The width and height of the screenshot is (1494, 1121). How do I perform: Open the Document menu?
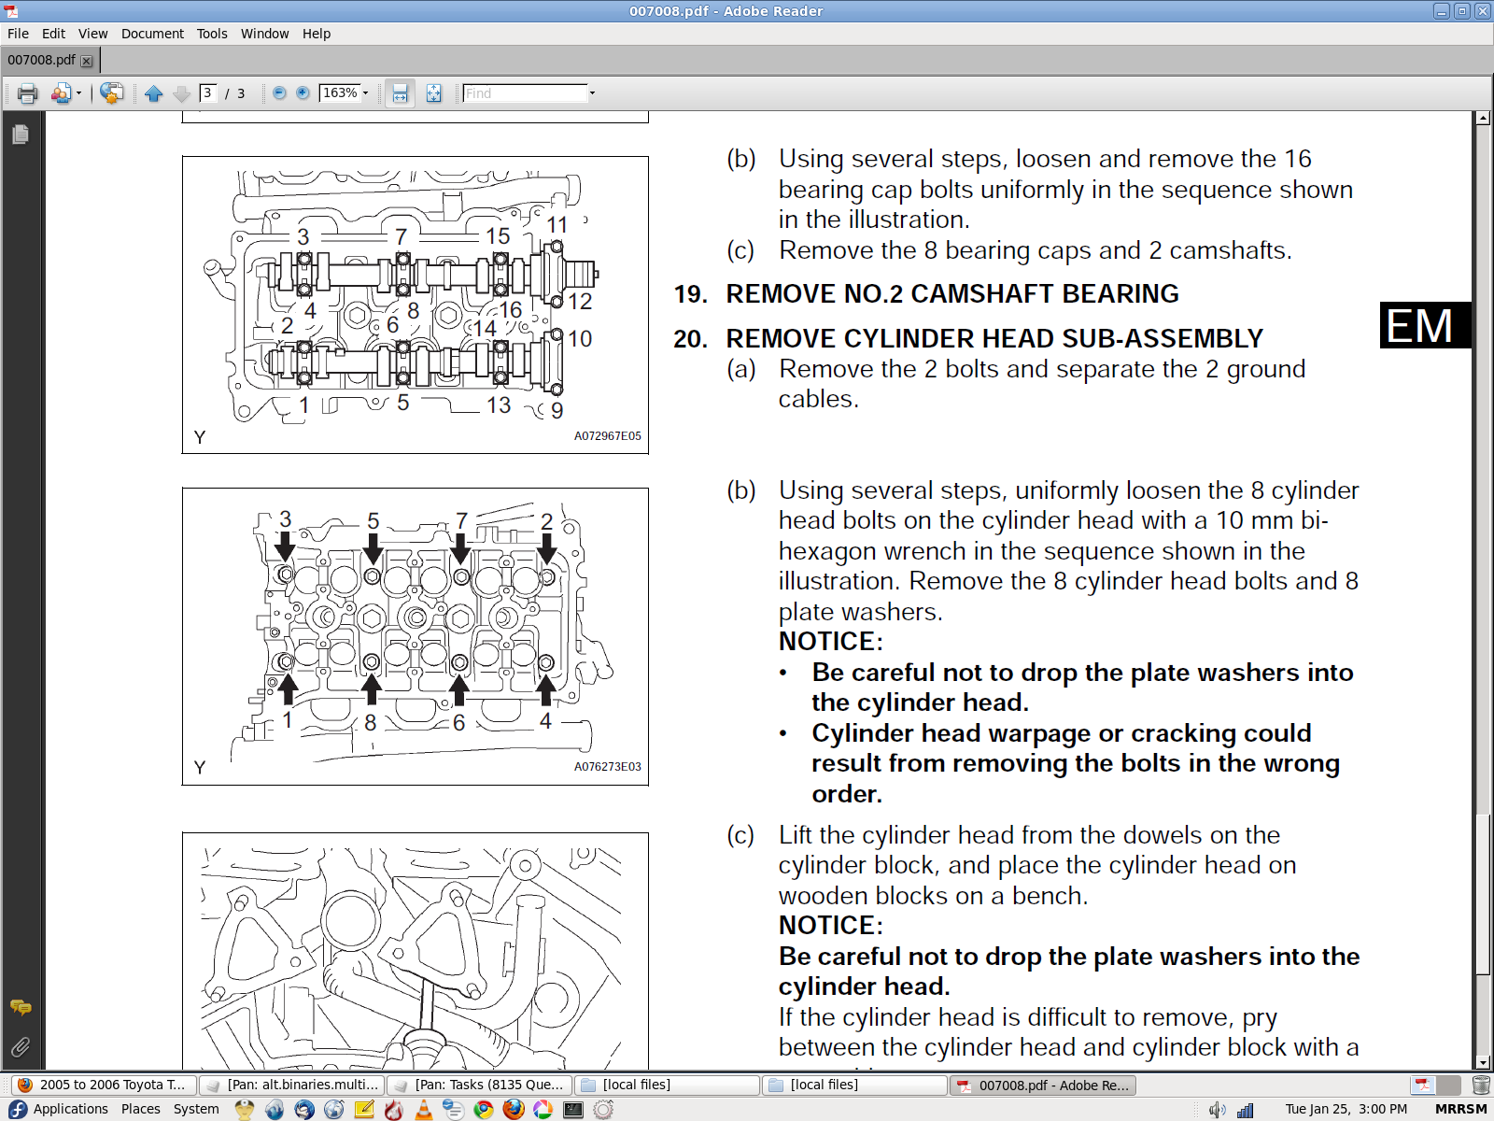[152, 34]
